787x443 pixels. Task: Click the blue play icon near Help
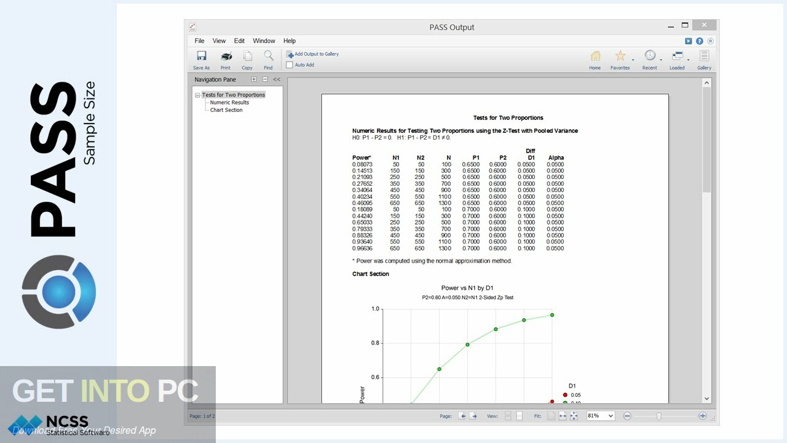click(x=689, y=41)
